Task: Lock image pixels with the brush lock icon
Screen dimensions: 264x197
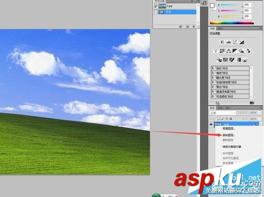Action: (223, 119)
